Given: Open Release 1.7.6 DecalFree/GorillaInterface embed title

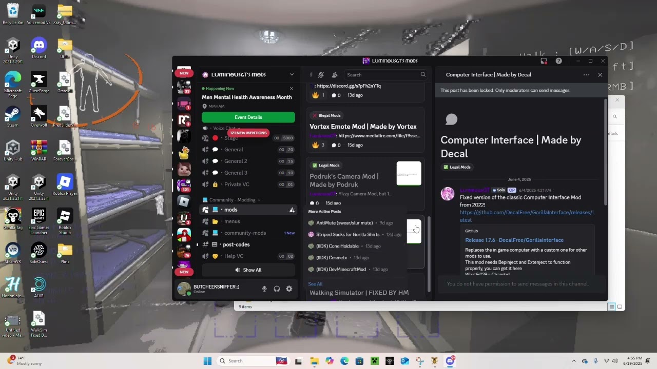Looking at the screenshot, I should tap(514, 240).
